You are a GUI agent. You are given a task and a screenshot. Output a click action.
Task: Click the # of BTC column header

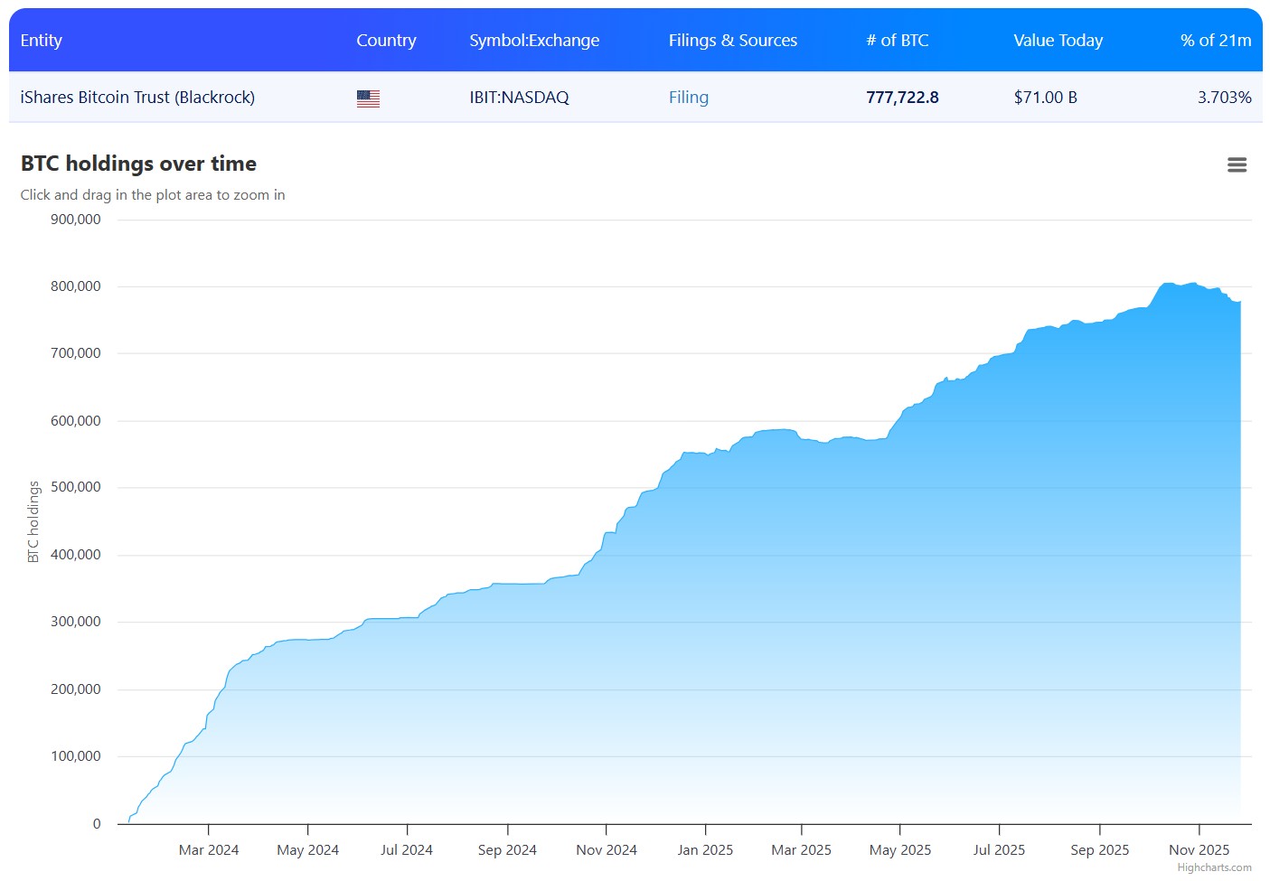click(x=897, y=41)
